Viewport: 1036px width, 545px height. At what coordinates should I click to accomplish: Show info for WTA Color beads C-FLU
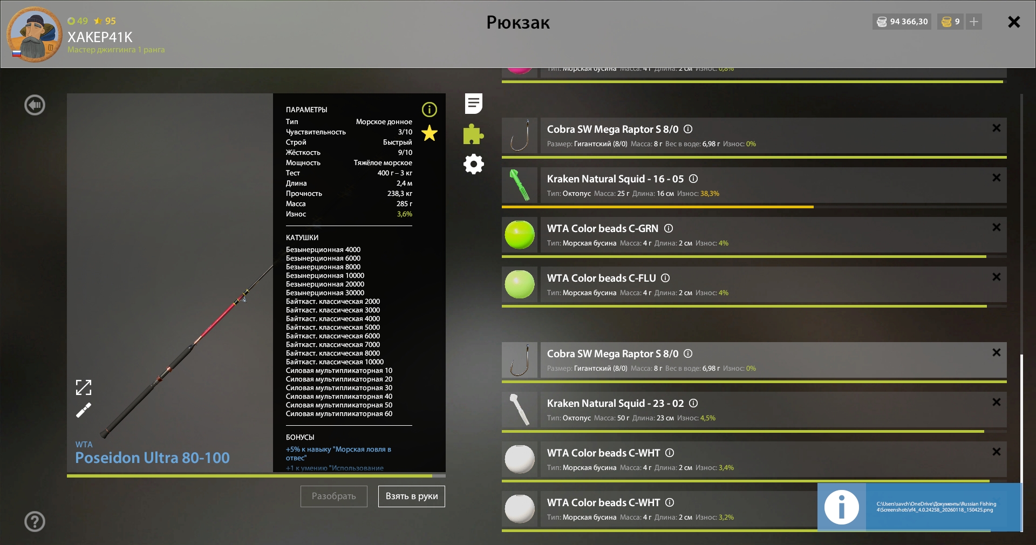665,278
